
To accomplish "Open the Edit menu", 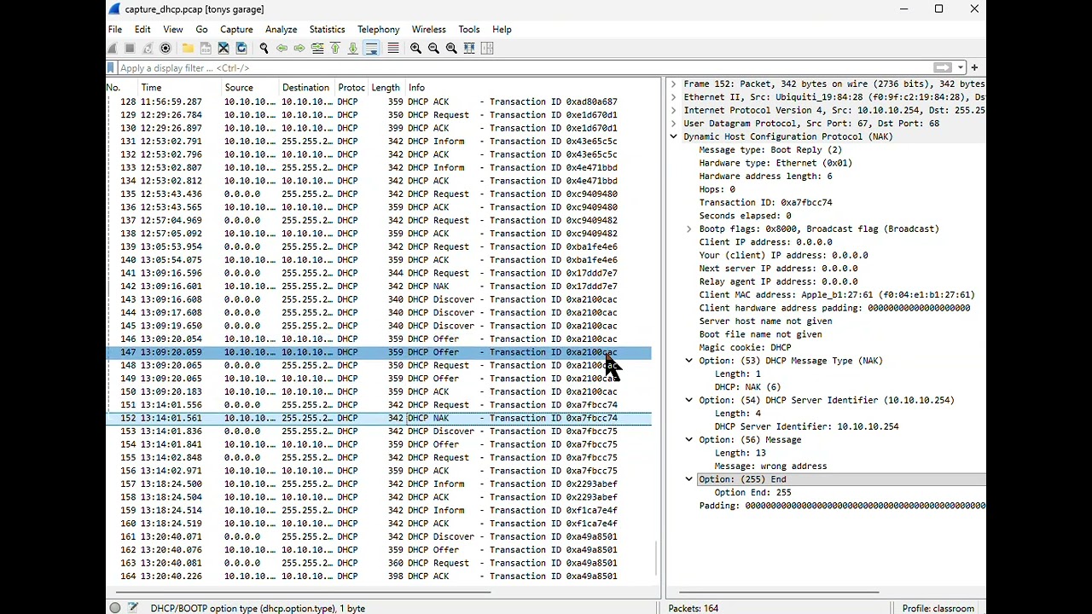I will point(142,30).
